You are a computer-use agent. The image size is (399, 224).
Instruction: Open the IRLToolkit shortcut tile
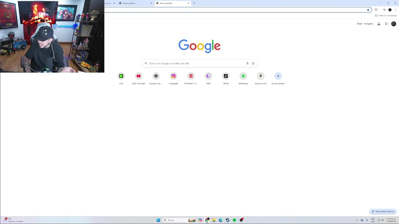191,78
